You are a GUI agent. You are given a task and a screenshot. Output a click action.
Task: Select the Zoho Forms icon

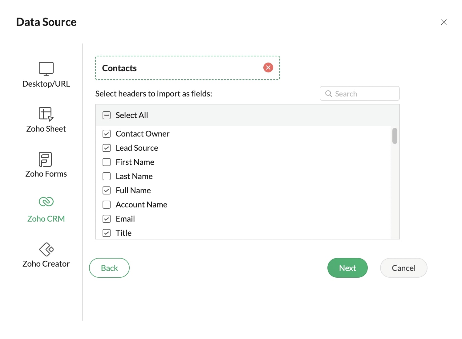[x=46, y=159]
